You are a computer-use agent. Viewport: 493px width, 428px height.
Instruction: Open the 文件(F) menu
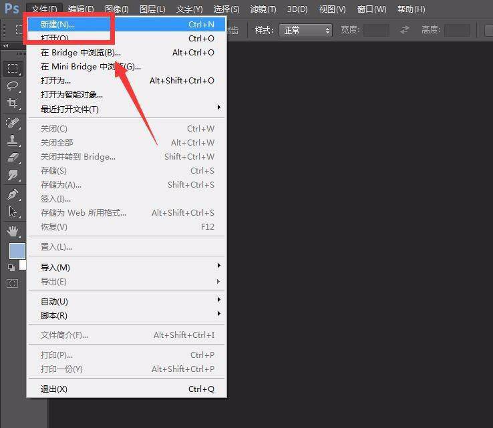click(44, 9)
